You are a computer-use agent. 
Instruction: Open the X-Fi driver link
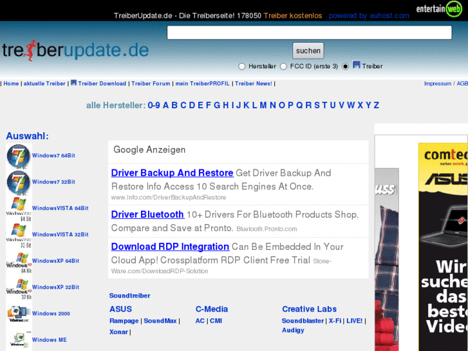(x=335, y=321)
